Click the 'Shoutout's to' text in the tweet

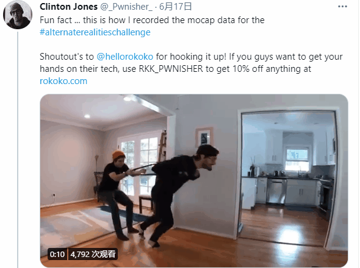67,57
